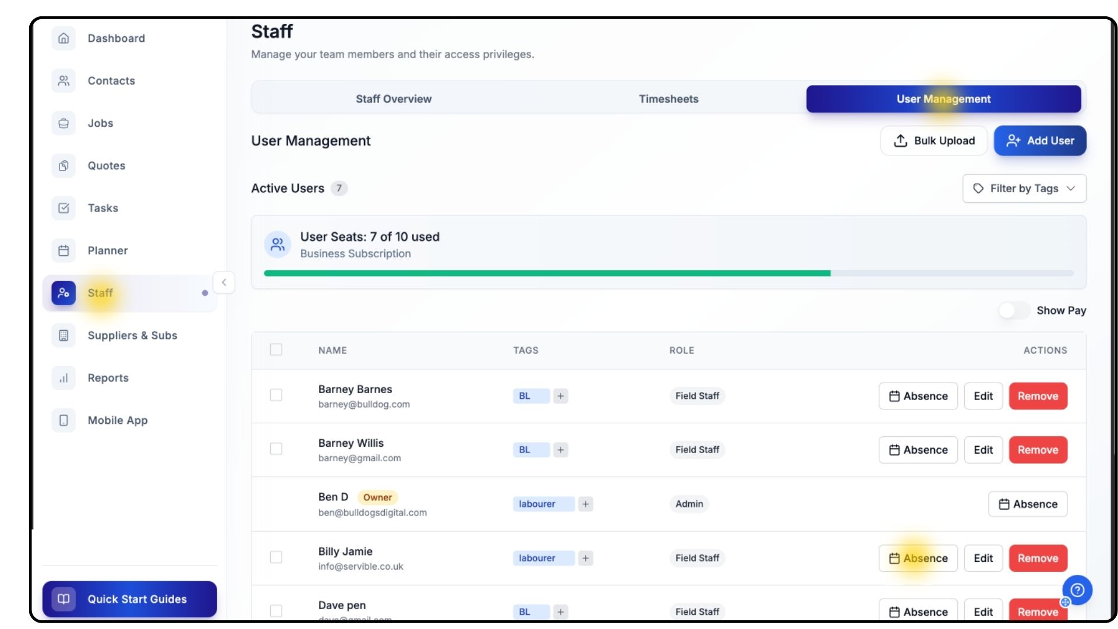
Task: Enable the Show Pay toggle
Action: pyautogui.click(x=1014, y=310)
